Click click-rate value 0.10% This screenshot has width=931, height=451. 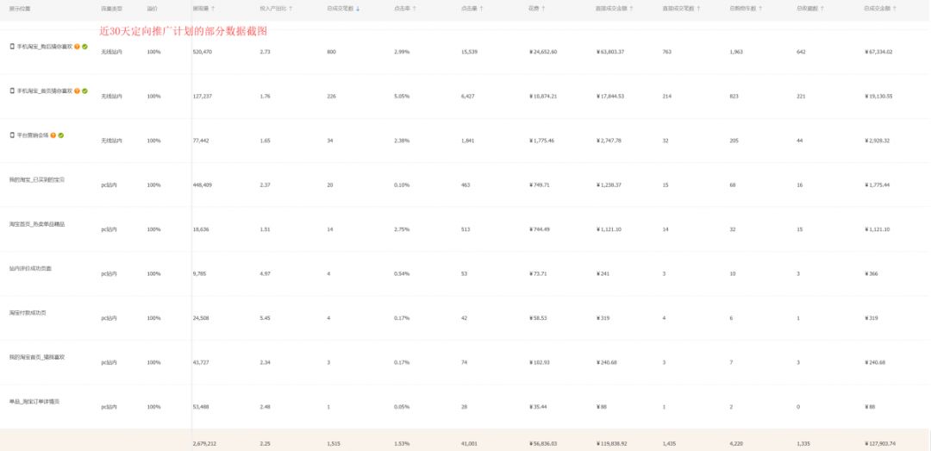click(x=402, y=185)
